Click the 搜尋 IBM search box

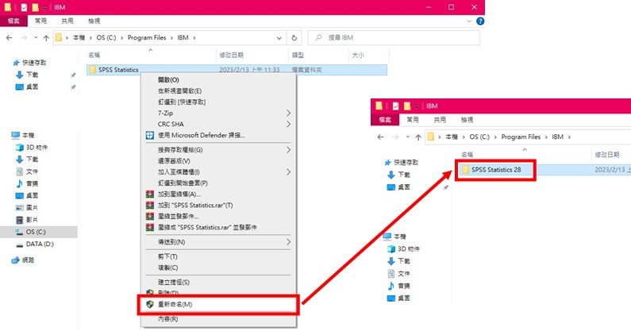coord(394,37)
